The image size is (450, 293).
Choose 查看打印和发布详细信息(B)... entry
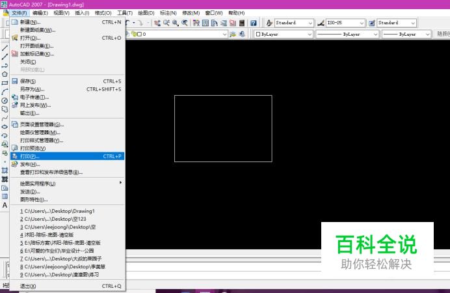(68, 173)
